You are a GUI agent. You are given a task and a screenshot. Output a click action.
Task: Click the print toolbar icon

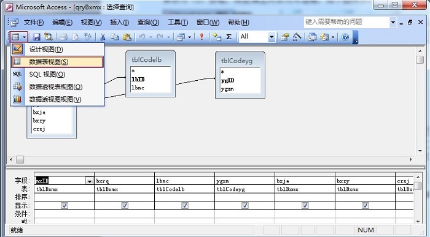[x=63, y=37]
